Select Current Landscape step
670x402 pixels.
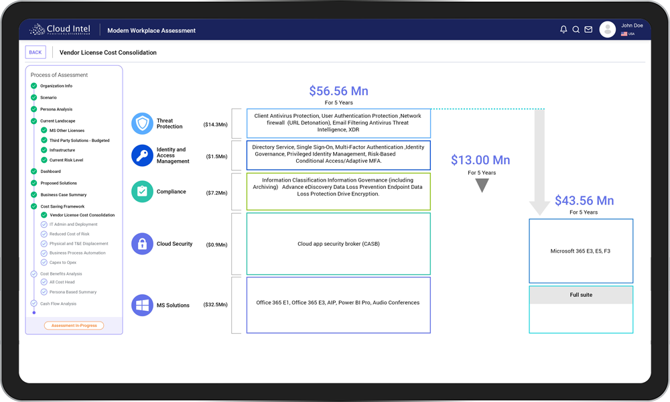point(58,121)
